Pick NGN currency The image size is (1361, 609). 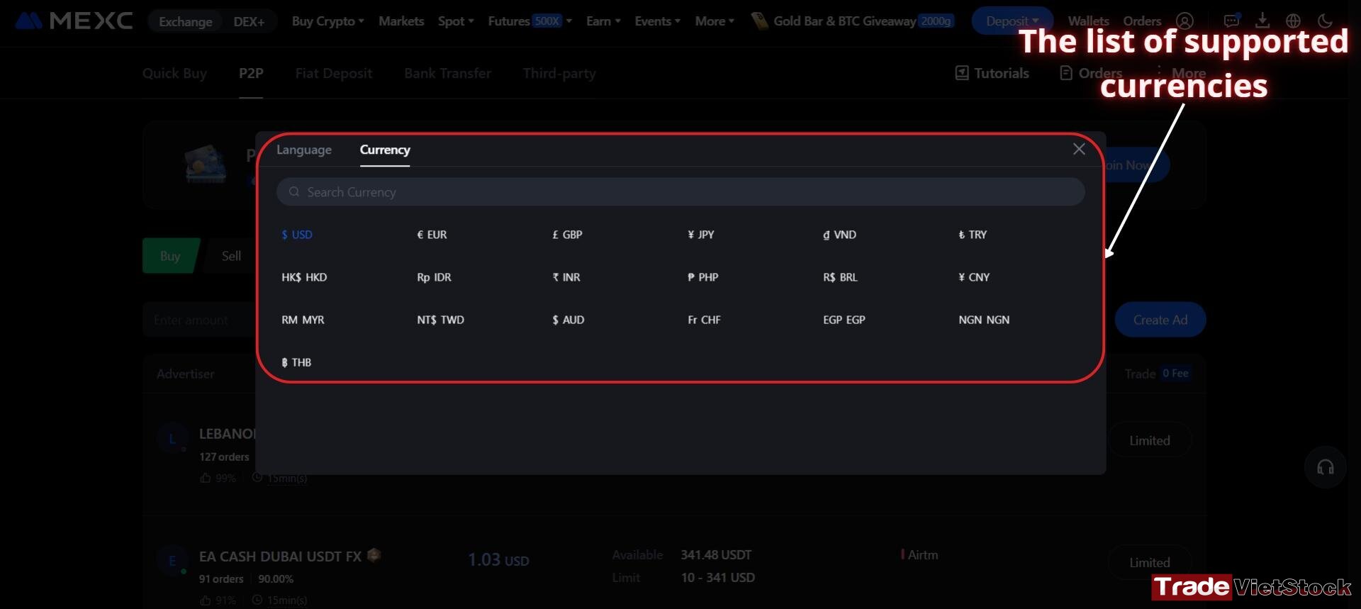(x=984, y=320)
